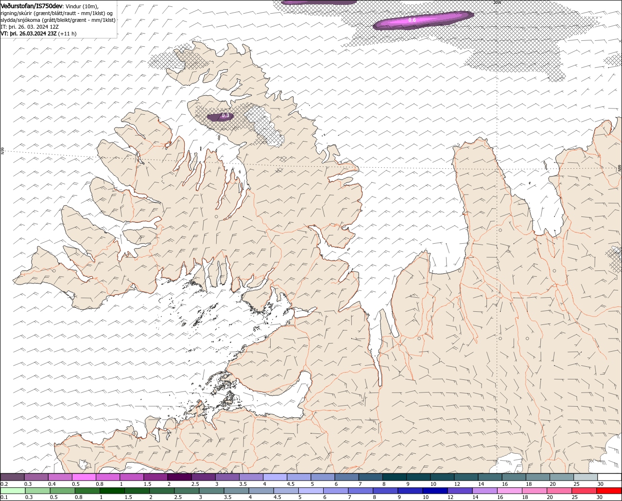Click the Veðurstofan/IS750dev title text
622x501 pixels.
click(32, 6)
